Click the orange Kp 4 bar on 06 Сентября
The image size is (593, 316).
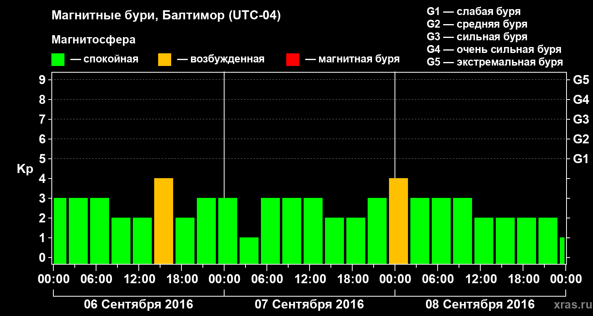[164, 221]
